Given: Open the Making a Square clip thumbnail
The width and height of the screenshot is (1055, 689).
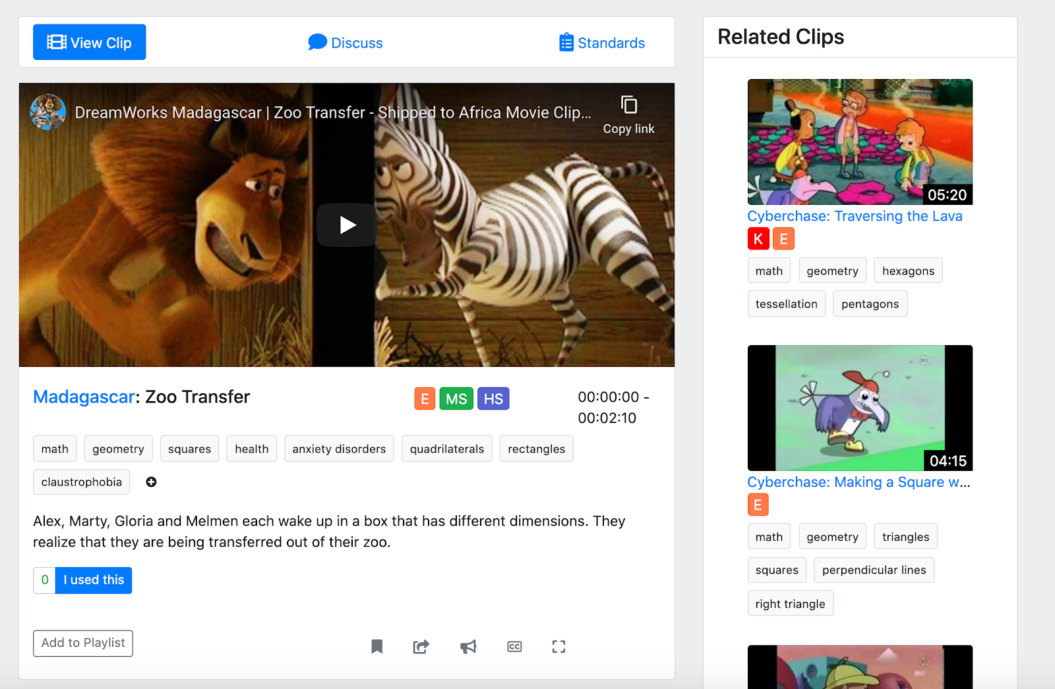Looking at the screenshot, I should [x=860, y=408].
